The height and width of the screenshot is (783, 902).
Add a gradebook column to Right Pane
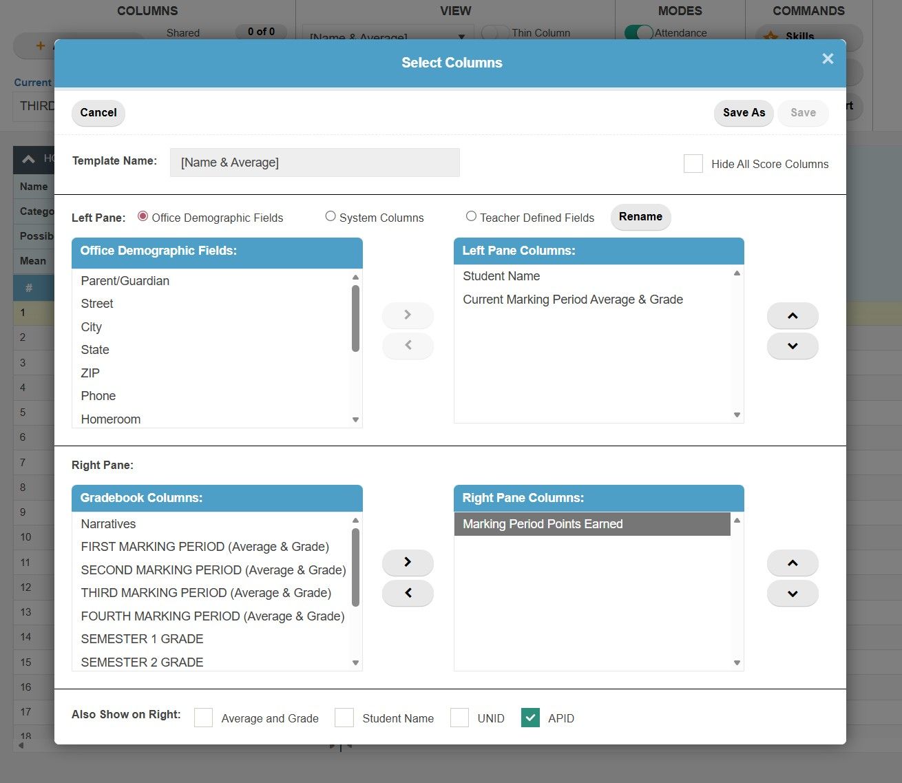(408, 562)
